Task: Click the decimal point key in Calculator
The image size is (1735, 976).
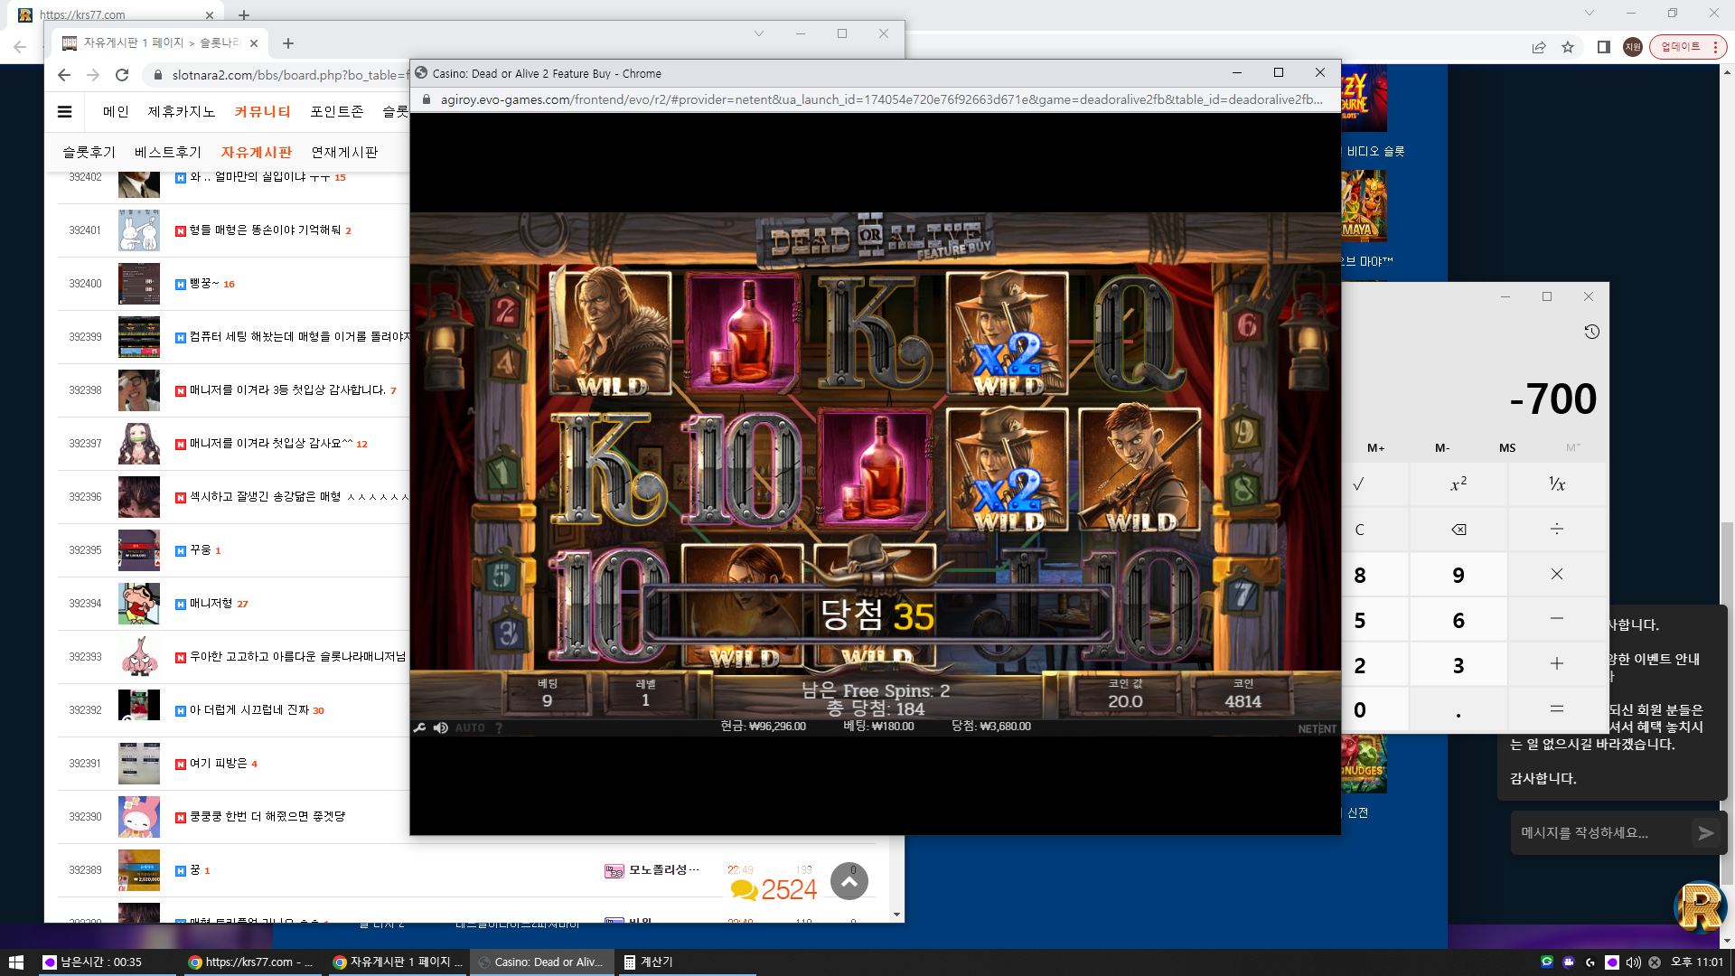Action: pyautogui.click(x=1458, y=709)
